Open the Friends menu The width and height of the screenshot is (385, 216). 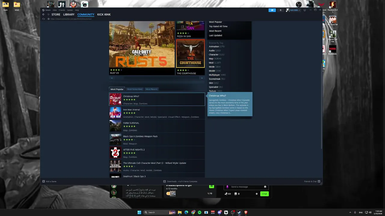pos(62,10)
